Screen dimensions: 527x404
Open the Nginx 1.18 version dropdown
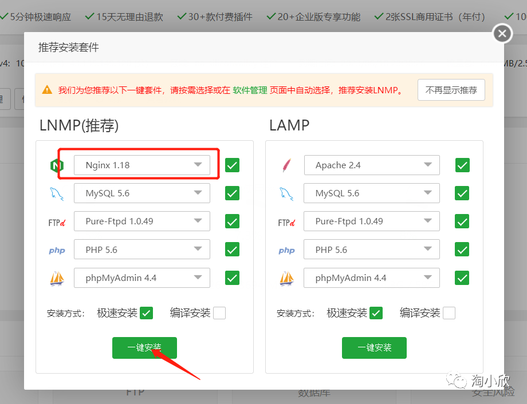[142, 165]
